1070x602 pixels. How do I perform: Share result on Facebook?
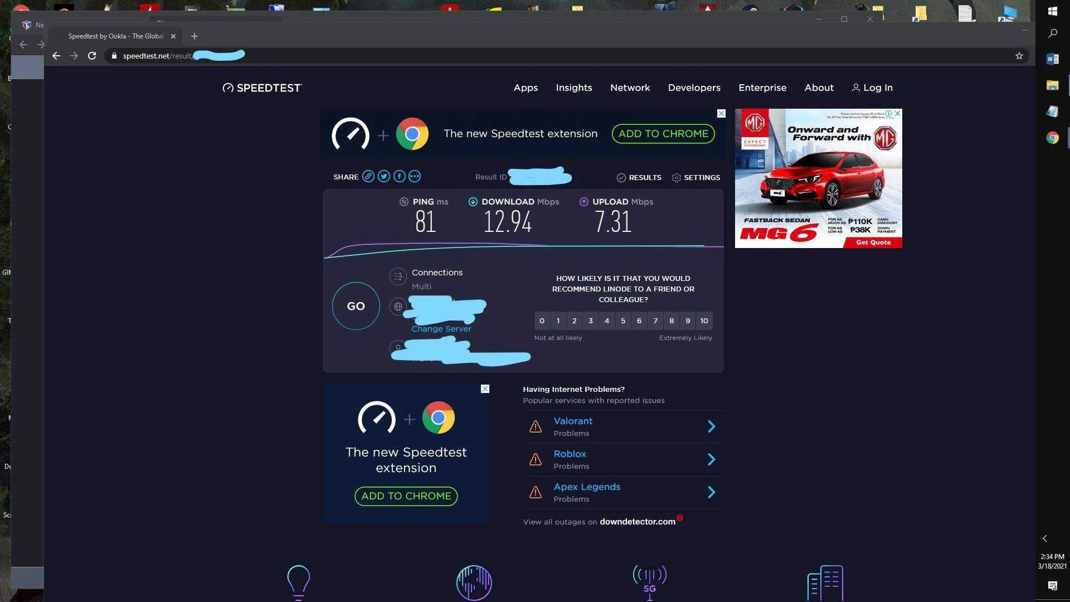pos(399,177)
